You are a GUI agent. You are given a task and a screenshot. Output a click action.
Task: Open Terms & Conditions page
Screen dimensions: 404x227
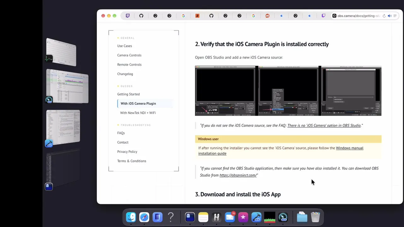pyautogui.click(x=132, y=161)
